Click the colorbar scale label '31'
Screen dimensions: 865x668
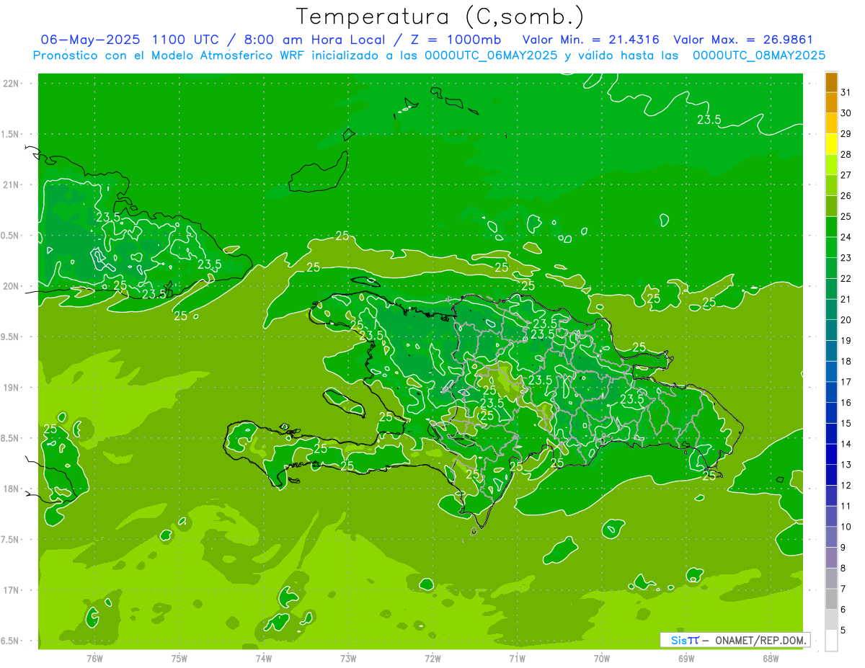[846, 92]
